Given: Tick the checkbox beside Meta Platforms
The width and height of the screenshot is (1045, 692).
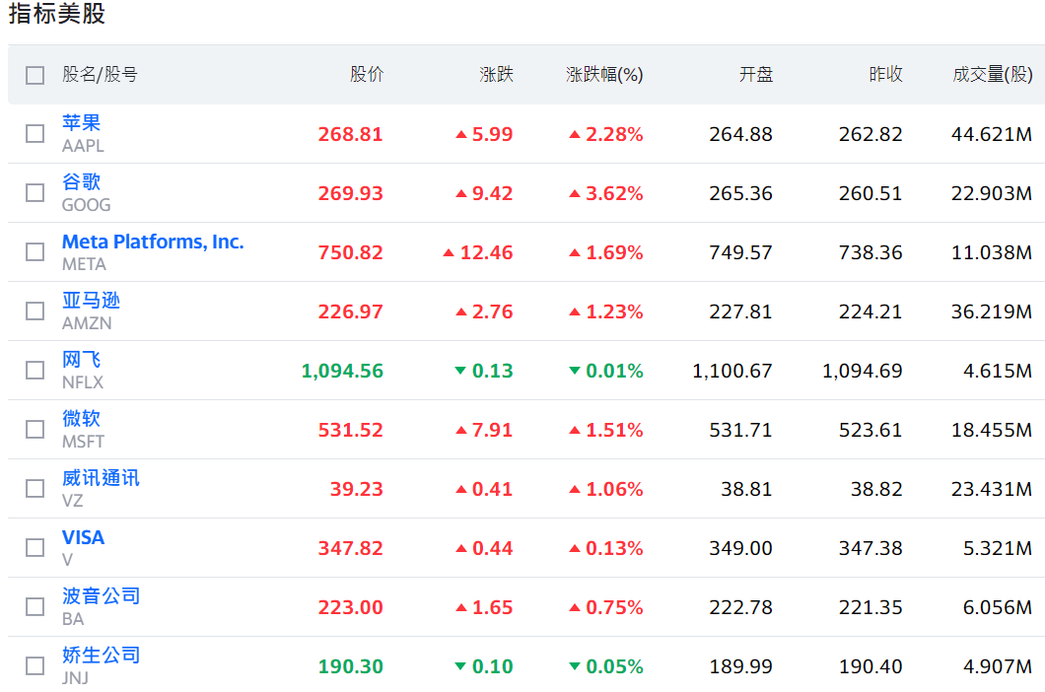Looking at the screenshot, I should coord(35,252).
